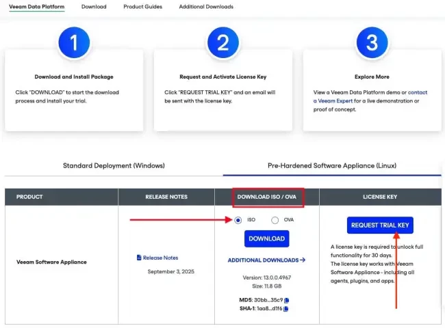Screen dimensions: 445x328
Task: Select the ISO radio button
Action: click(x=238, y=220)
